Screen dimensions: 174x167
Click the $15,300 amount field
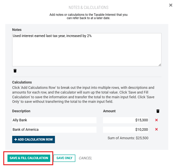click(126, 120)
